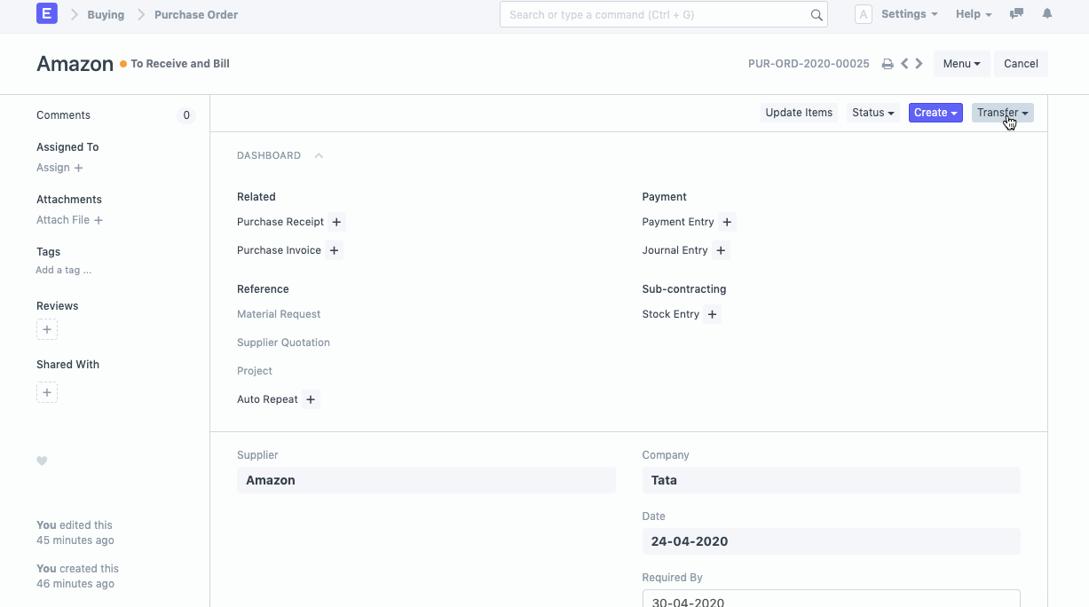Open the chat messages icon
The height and width of the screenshot is (607, 1089).
click(1017, 14)
